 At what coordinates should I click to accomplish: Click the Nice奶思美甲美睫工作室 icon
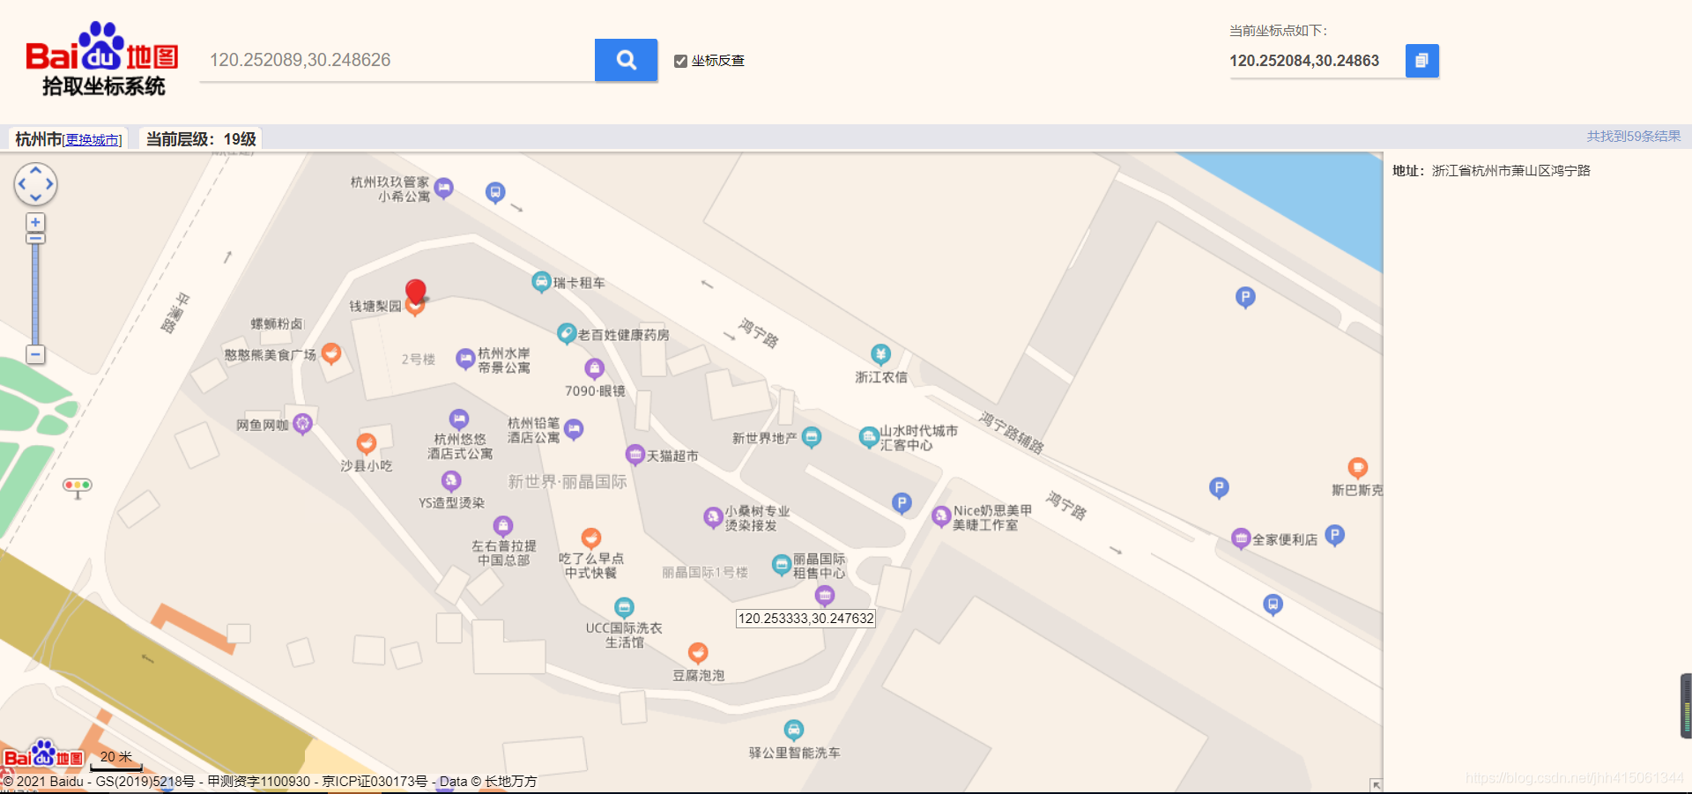pos(941,516)
